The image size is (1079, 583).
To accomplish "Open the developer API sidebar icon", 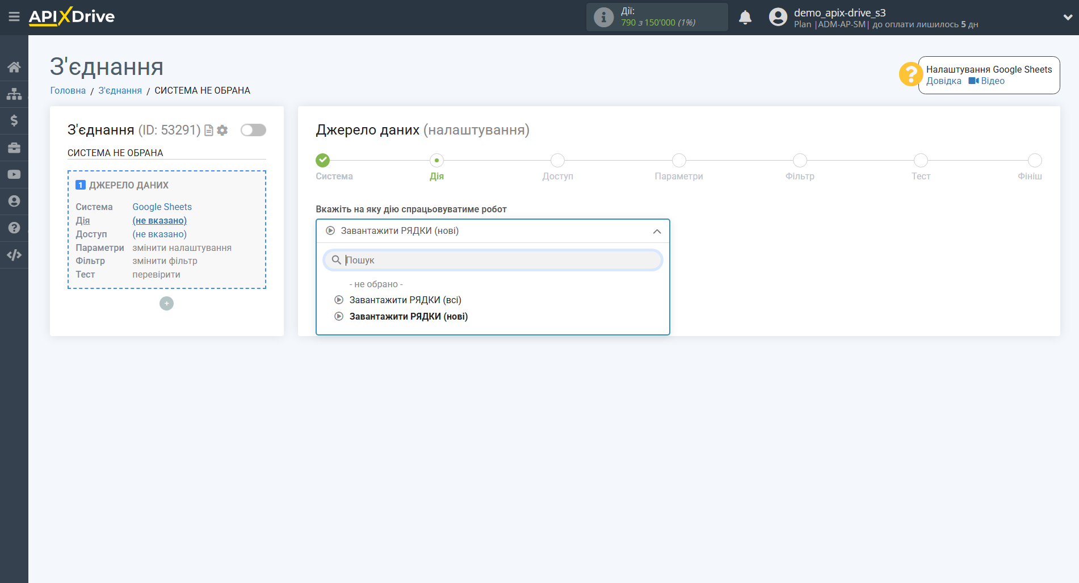I will pos(14,255).
